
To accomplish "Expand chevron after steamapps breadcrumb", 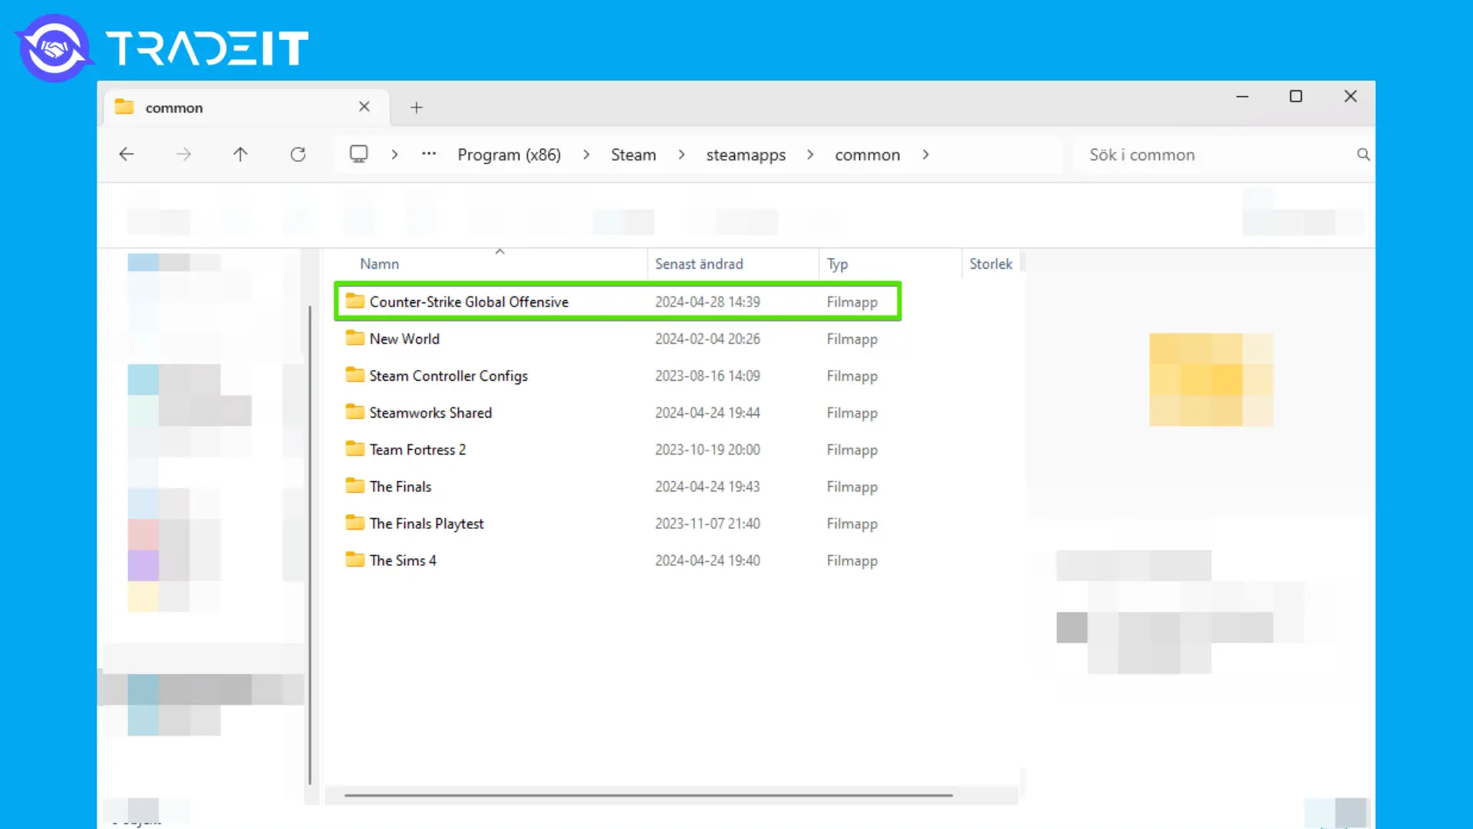I will coord(810,154).
